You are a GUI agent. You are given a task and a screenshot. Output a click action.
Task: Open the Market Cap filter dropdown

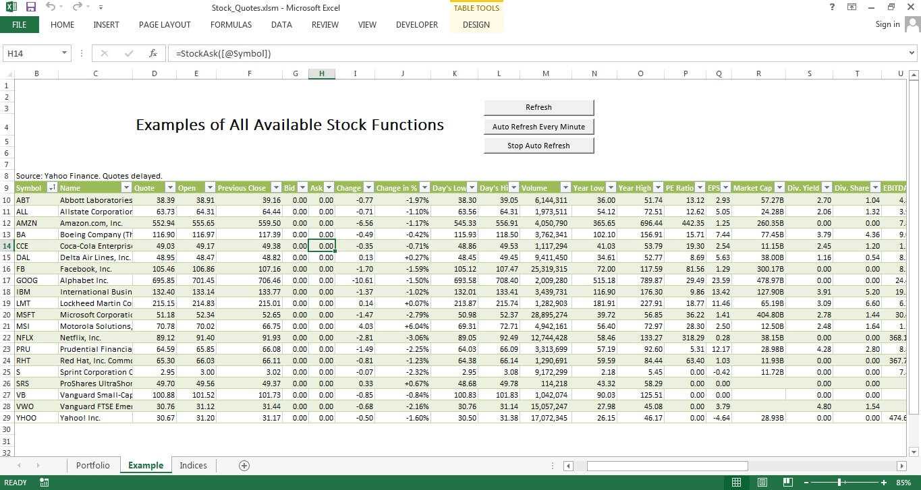pos(779,188)
